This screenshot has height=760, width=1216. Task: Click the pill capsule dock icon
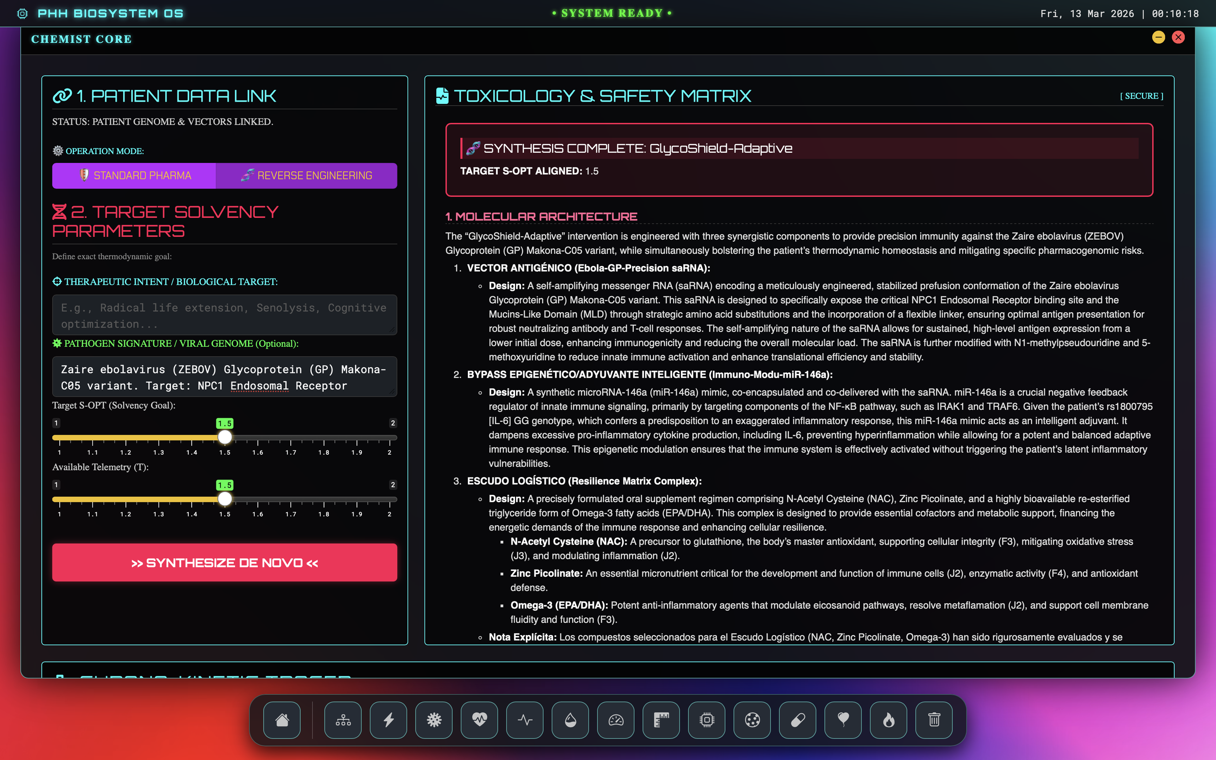(798, 720)
